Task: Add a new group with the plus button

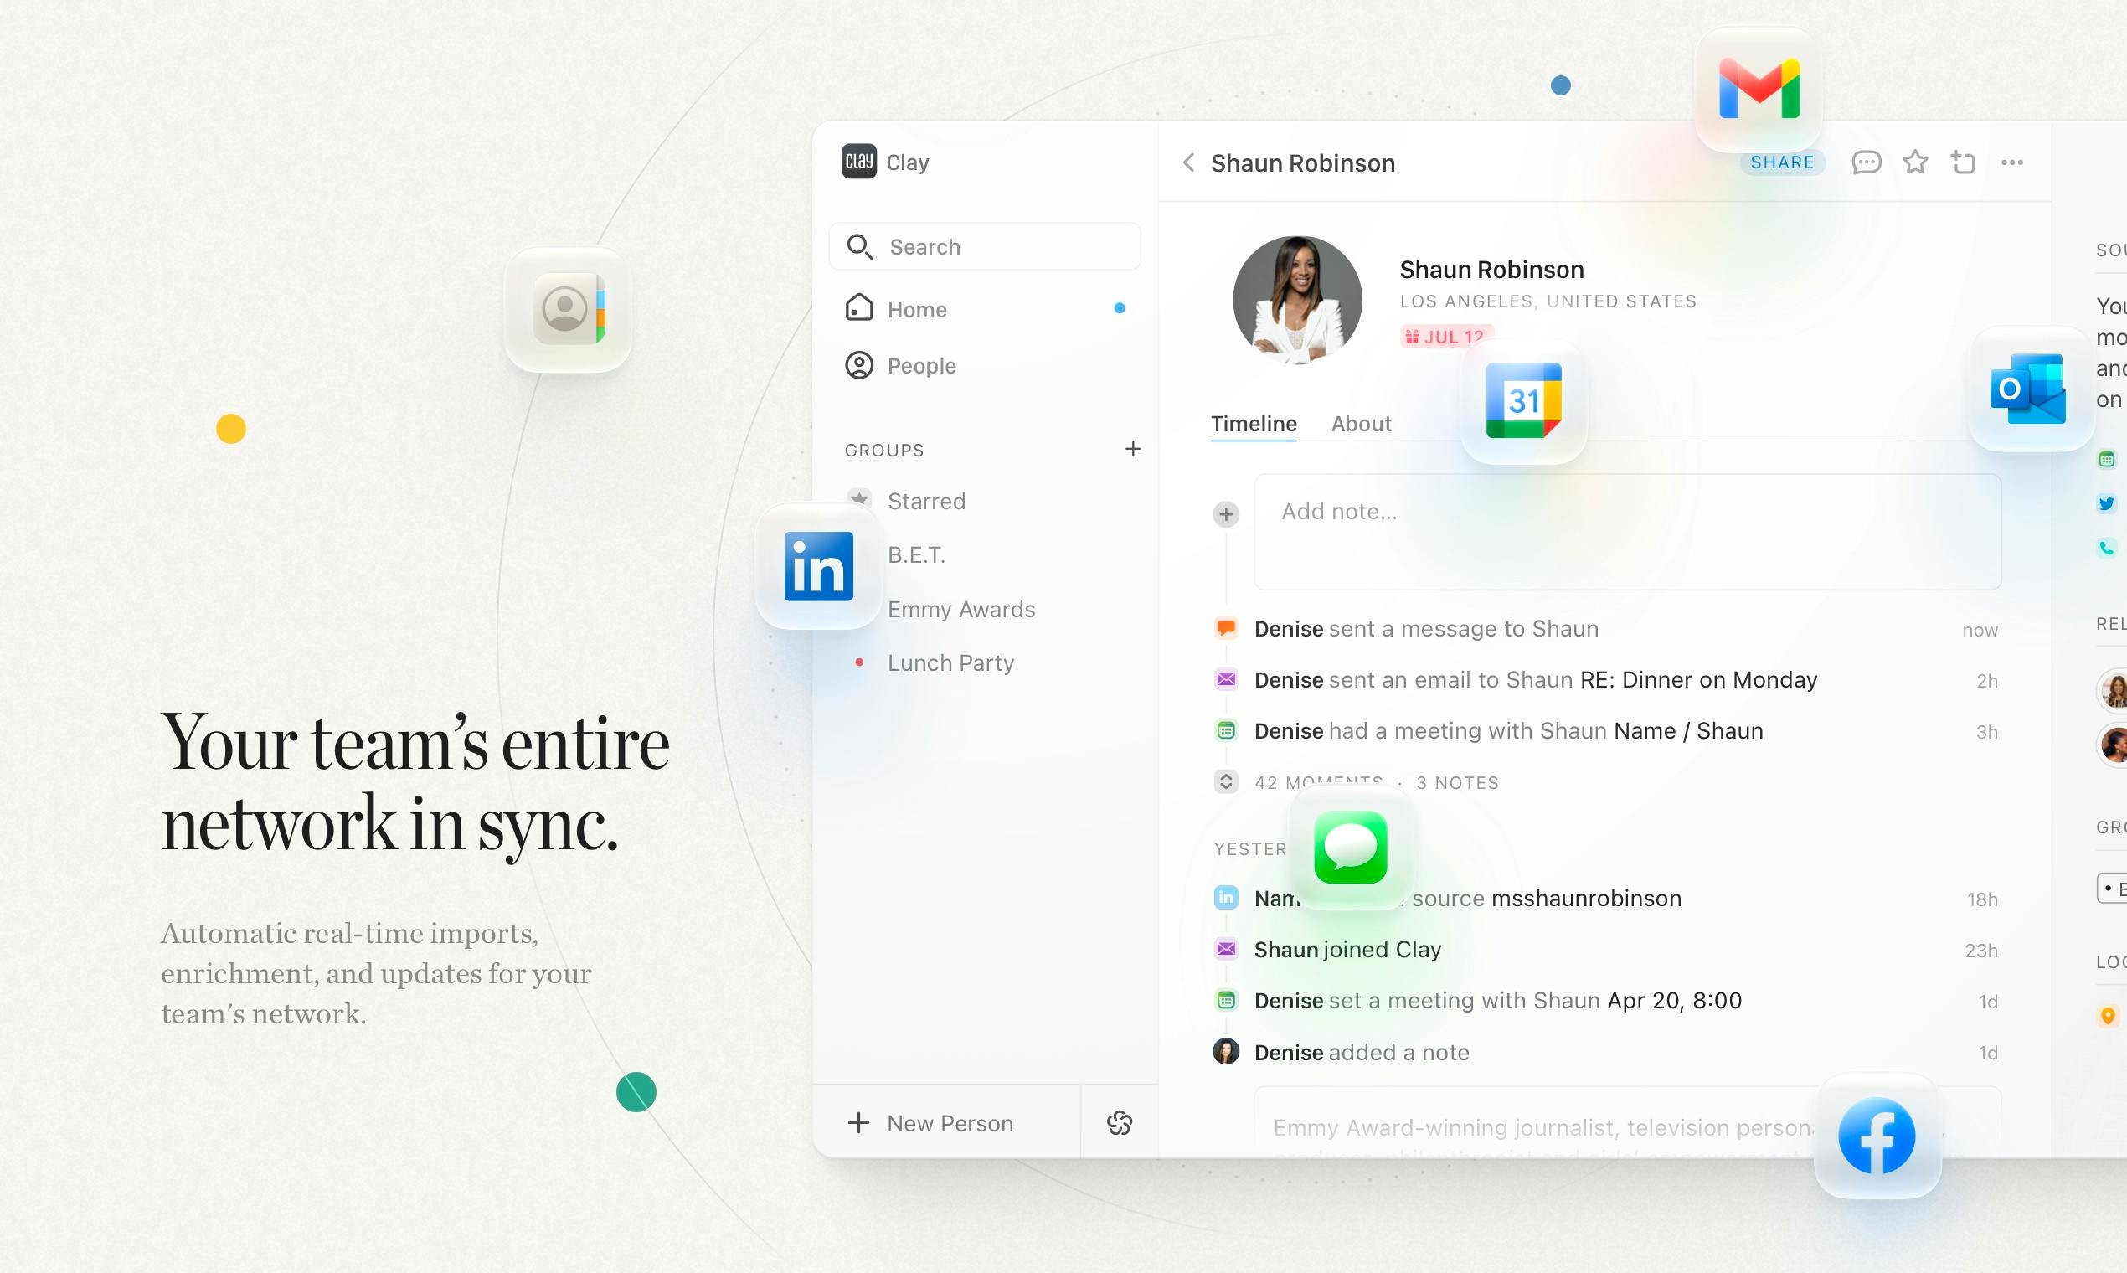Action: click(x=1133, y=450)
